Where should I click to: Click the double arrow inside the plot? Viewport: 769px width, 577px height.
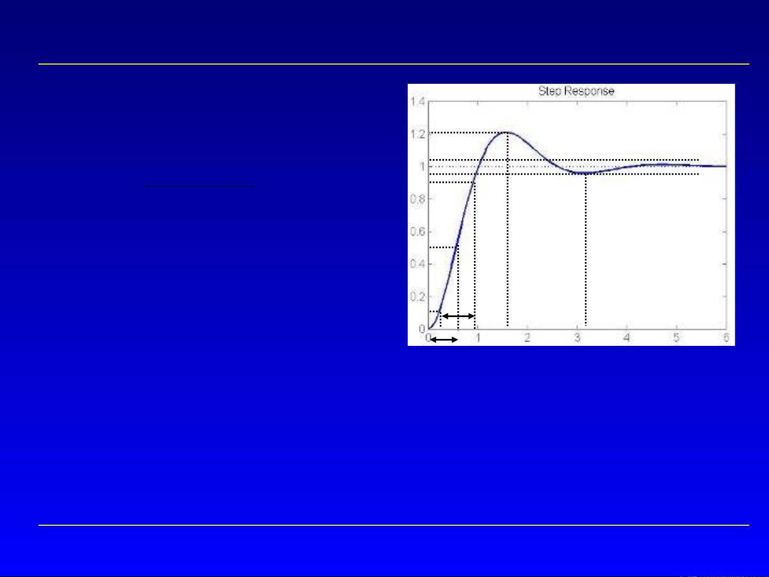click(458, 317)
